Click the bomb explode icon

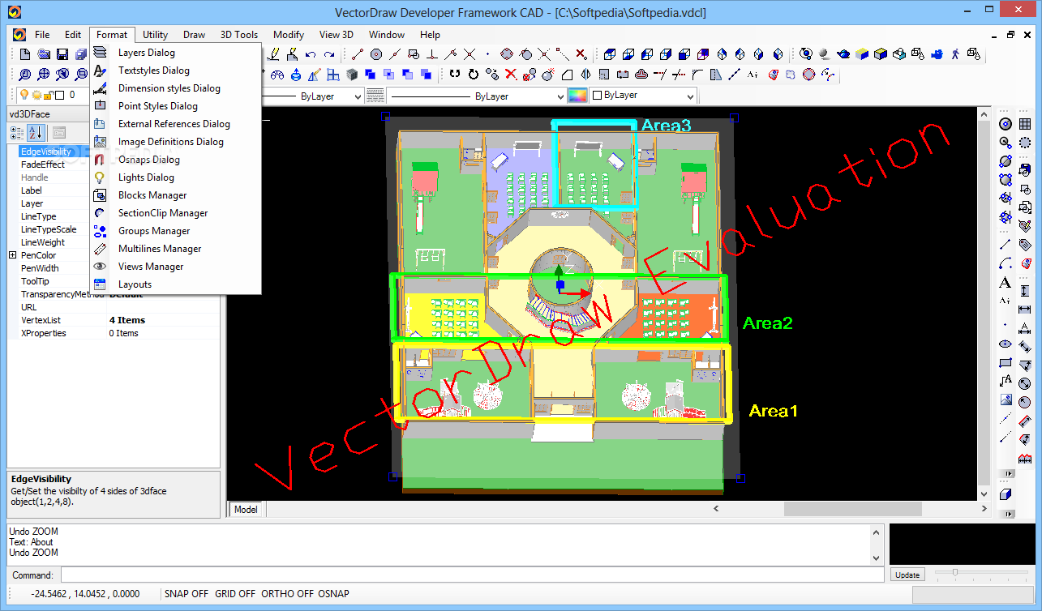pos(548,75)
